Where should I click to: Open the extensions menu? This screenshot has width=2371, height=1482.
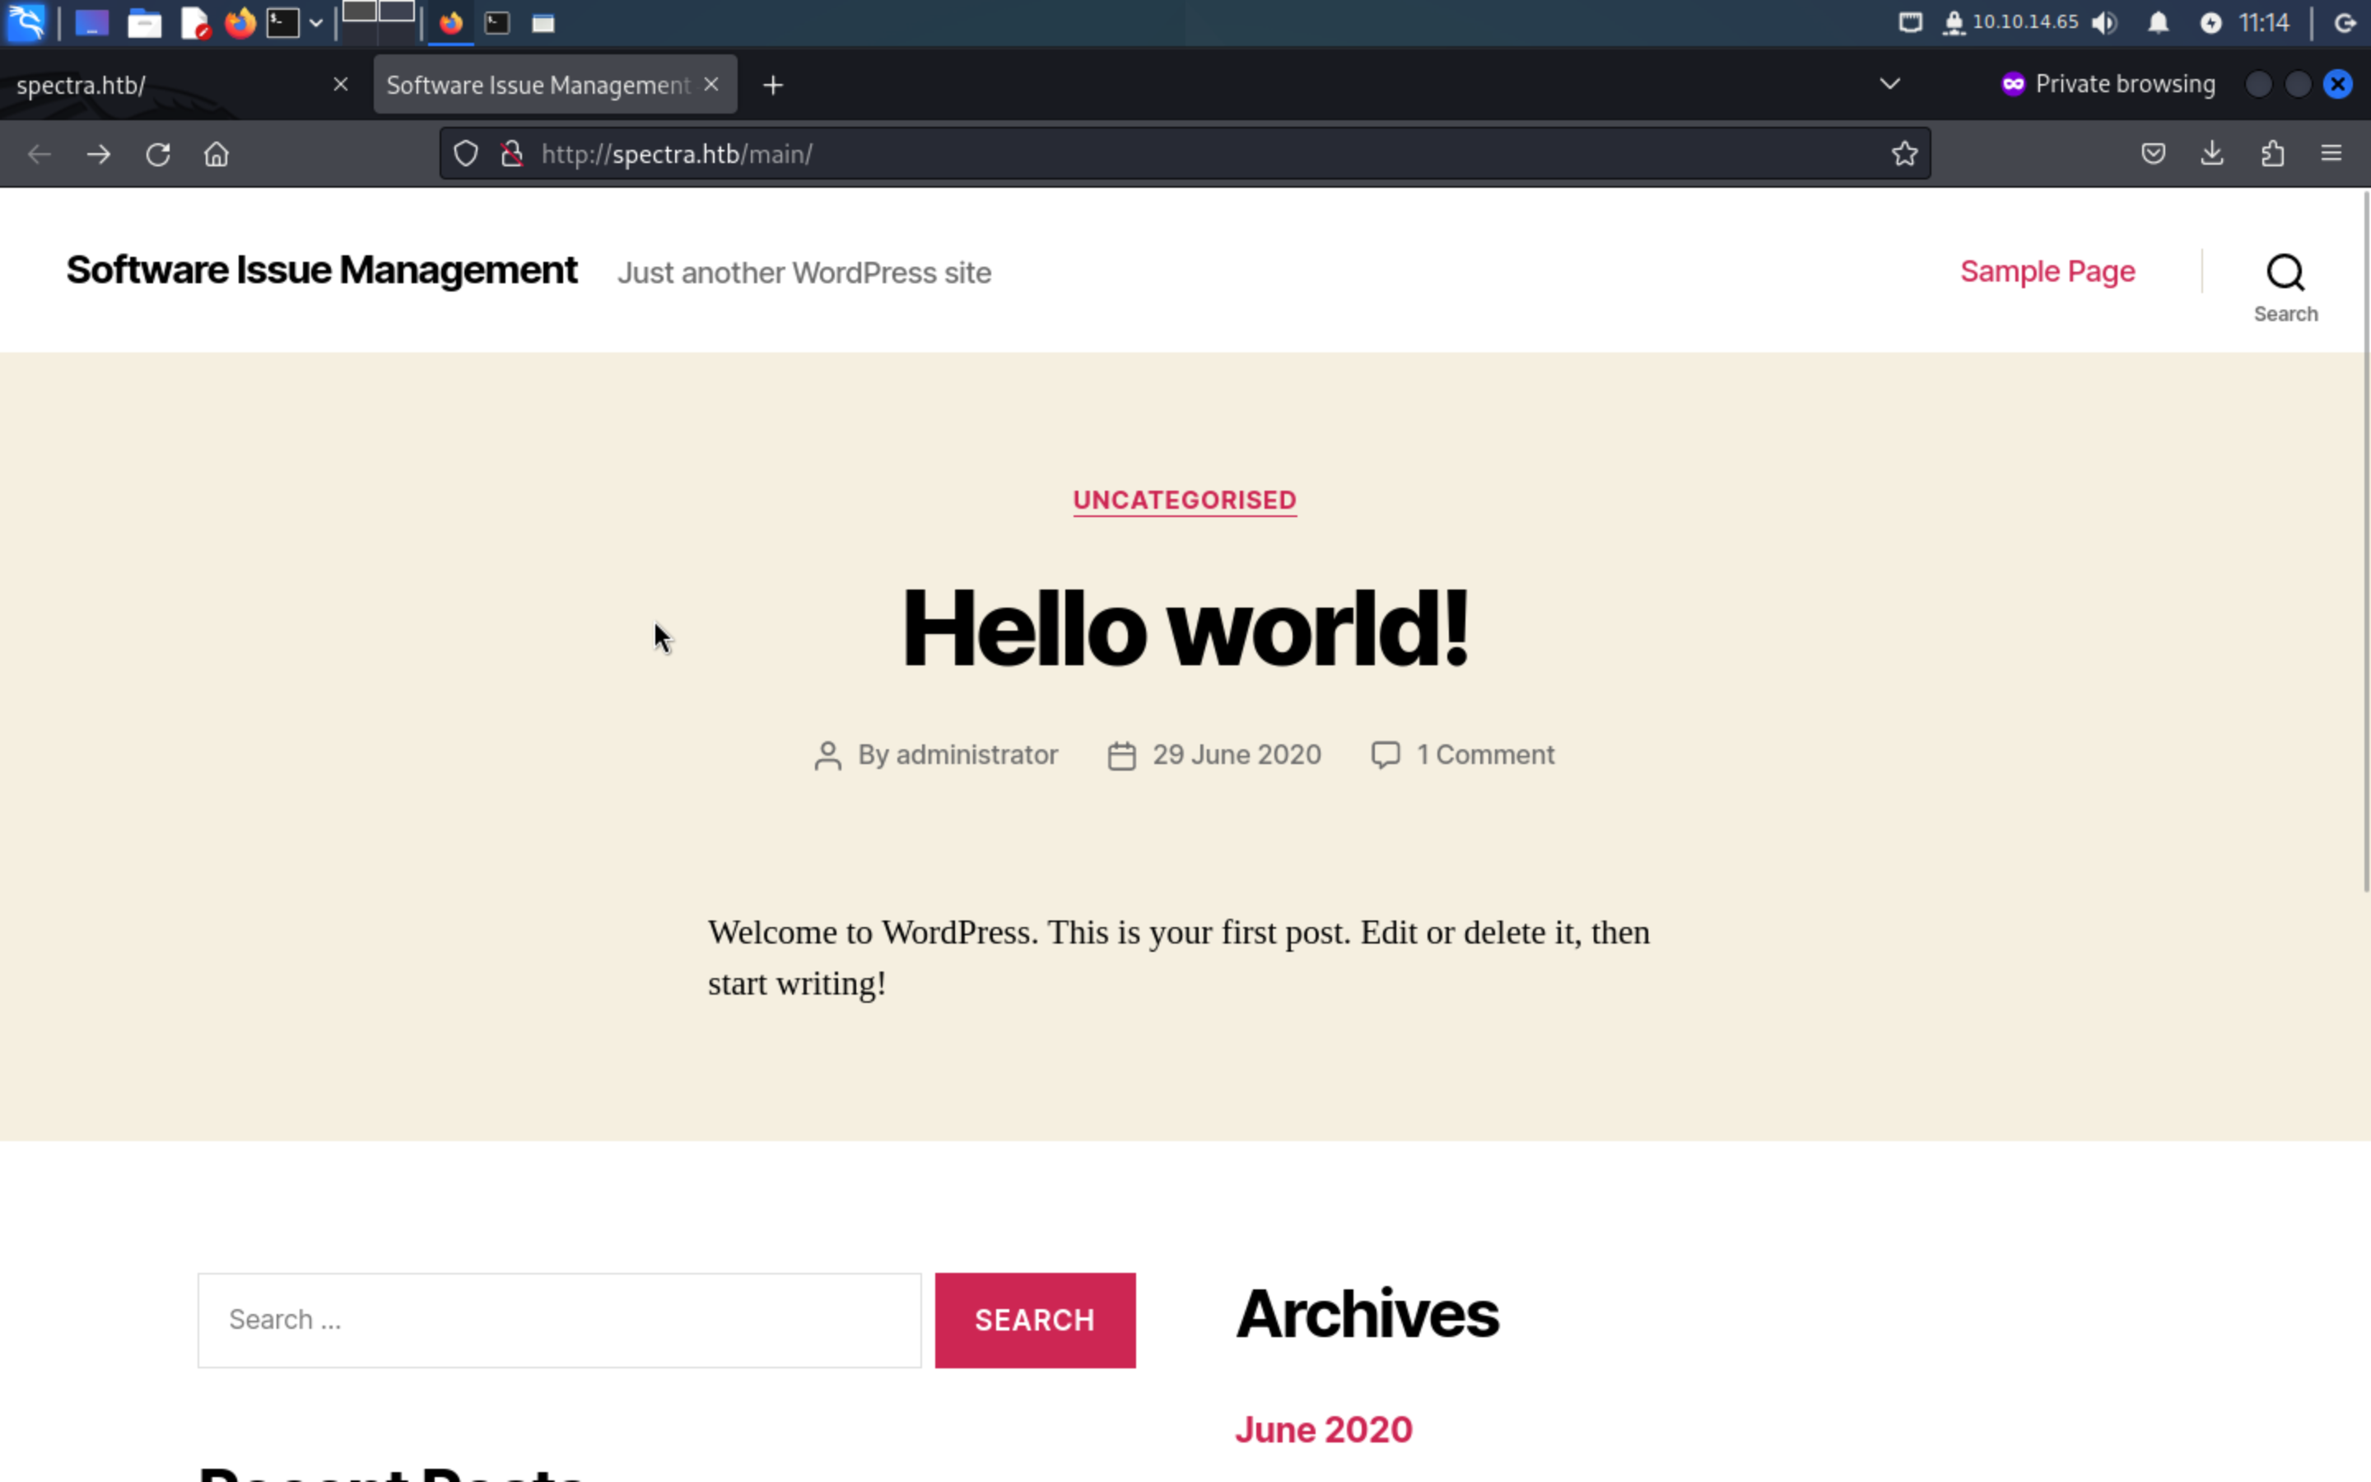point(2272,154)
